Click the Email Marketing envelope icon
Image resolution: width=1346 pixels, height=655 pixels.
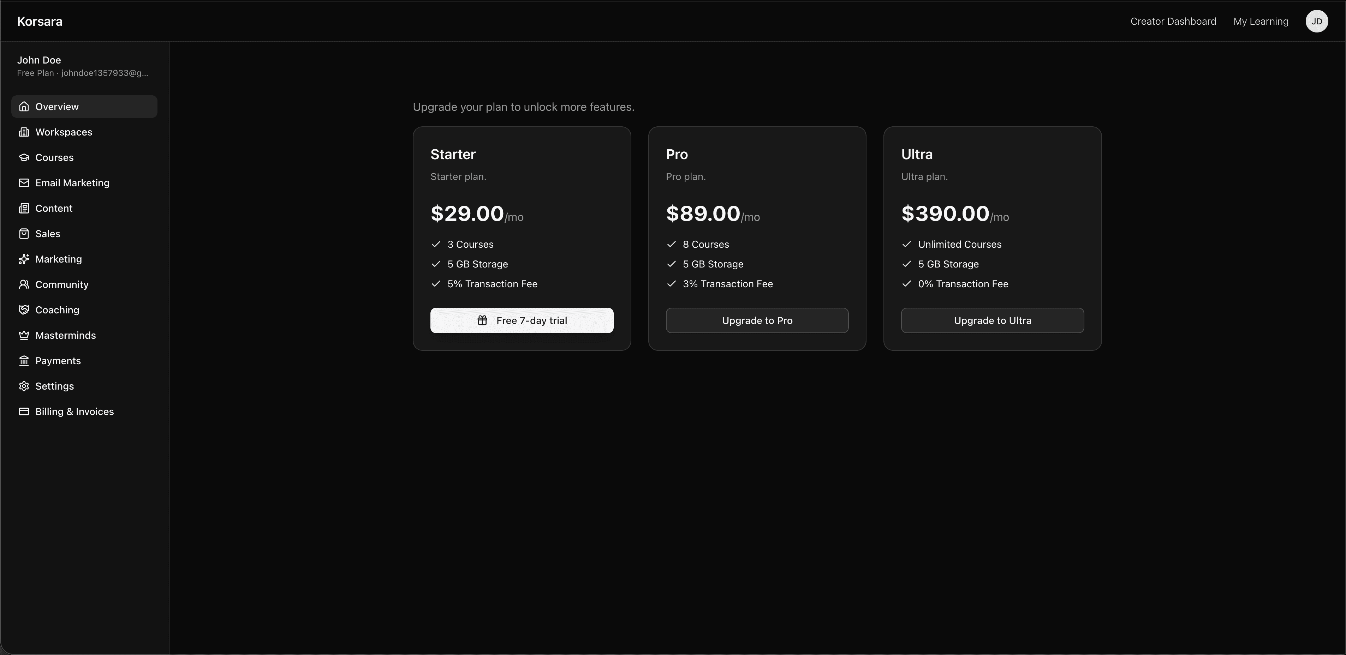[x=24, y=183]
